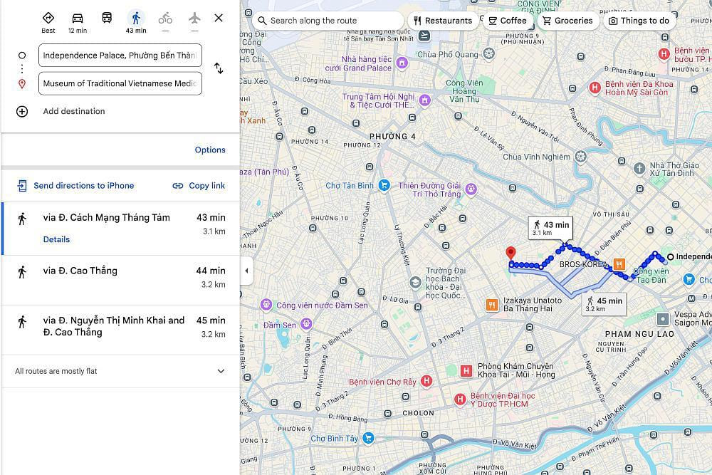The width and height of the screenshot is (712, 475).
Task: Click the Search along the route field
Action: tap(328, 21)
